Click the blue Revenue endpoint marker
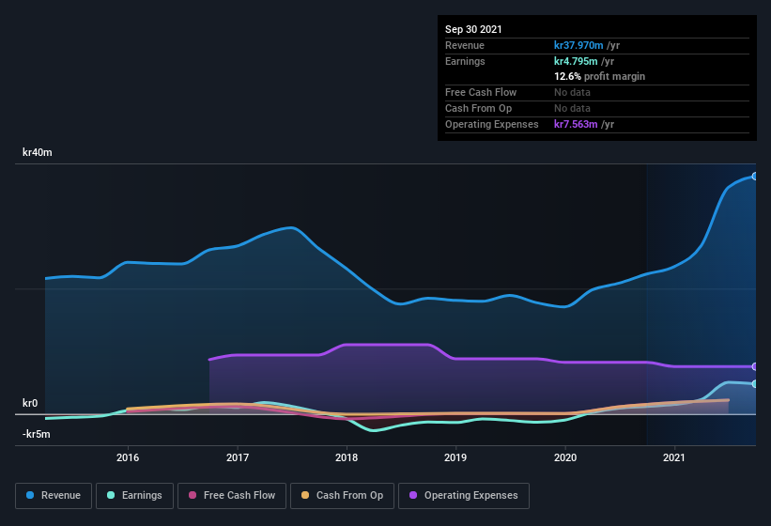The image size is (771, 526). [755, 176]
